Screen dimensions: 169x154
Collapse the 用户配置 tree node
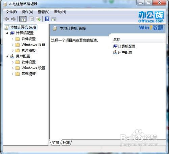(x=7, y=56)
